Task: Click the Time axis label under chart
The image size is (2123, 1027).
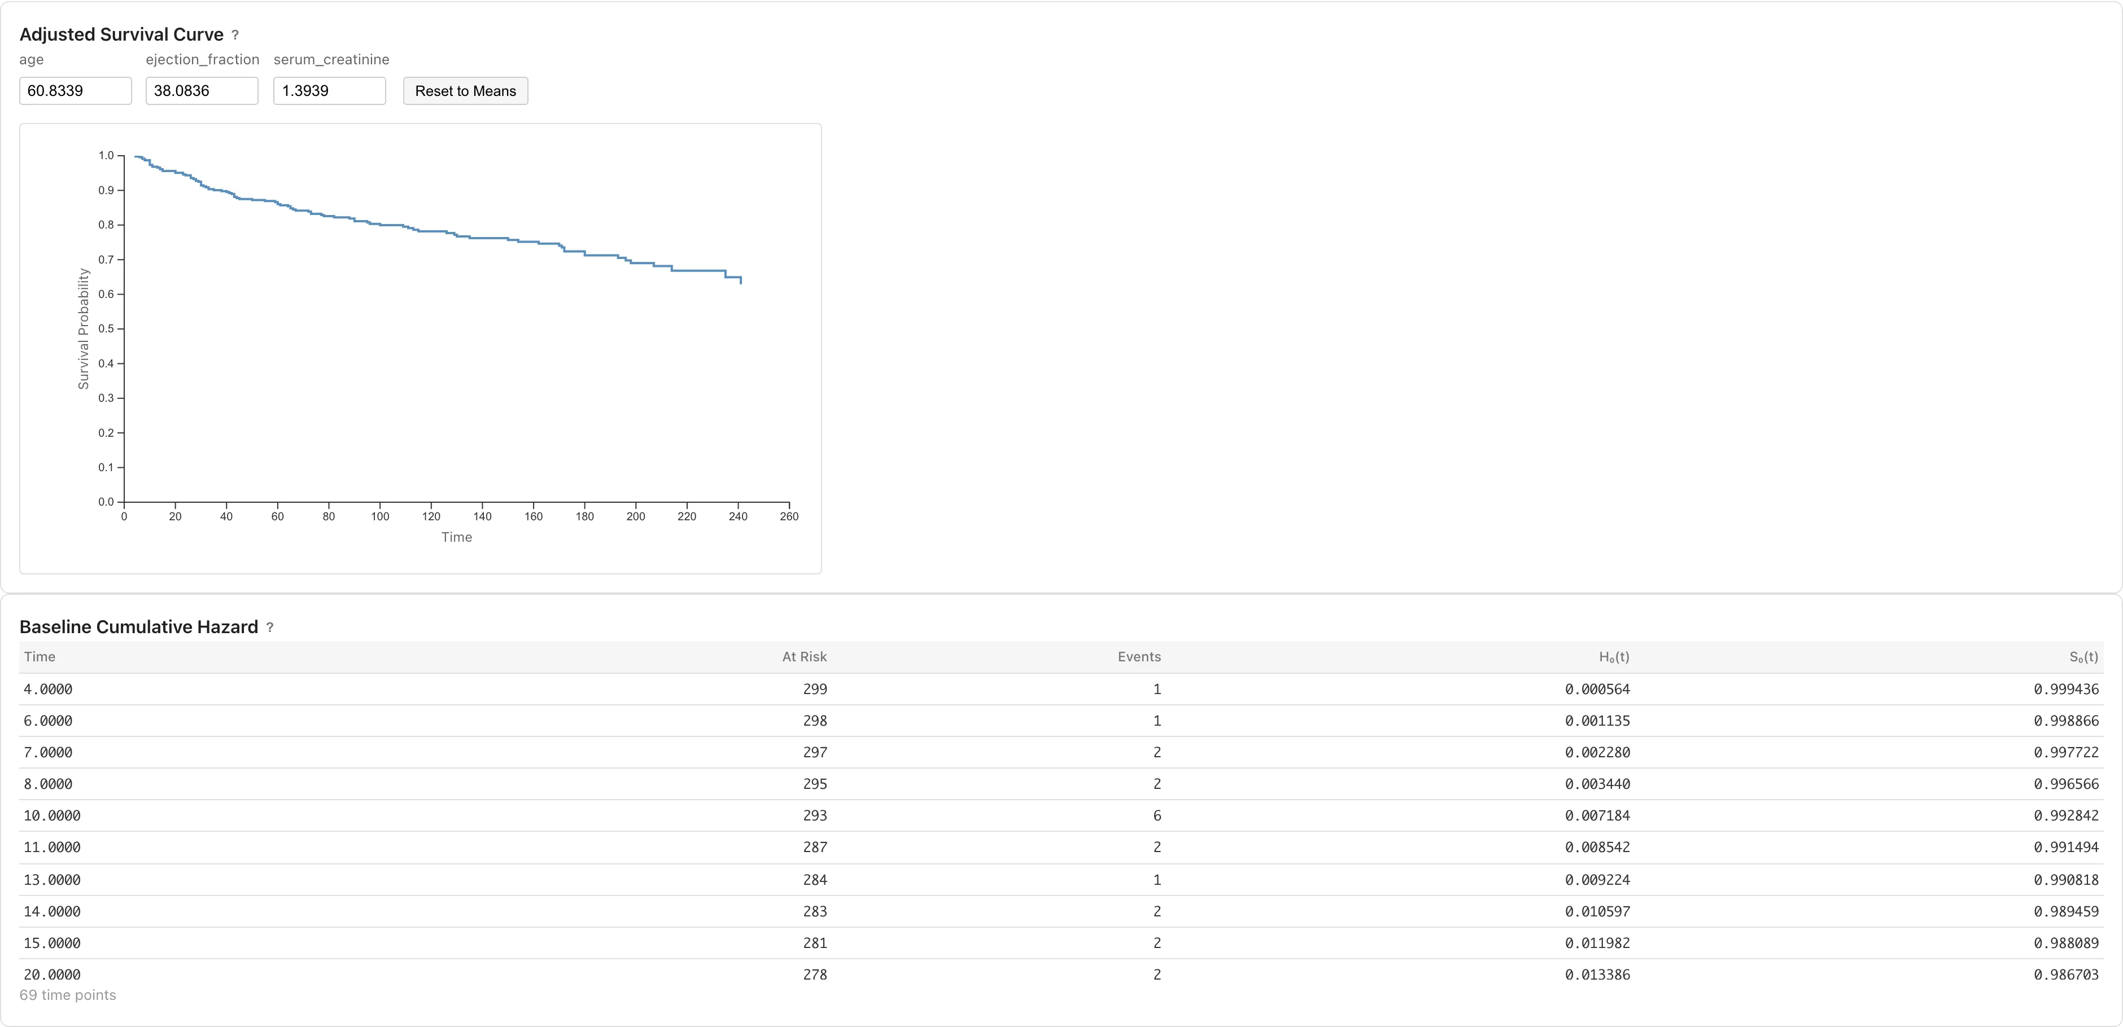Action: click(x=457, y=537)
